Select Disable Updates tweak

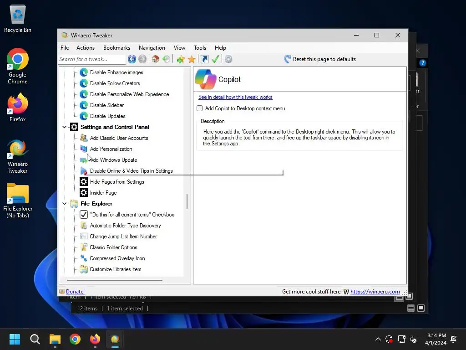point(107,116)
